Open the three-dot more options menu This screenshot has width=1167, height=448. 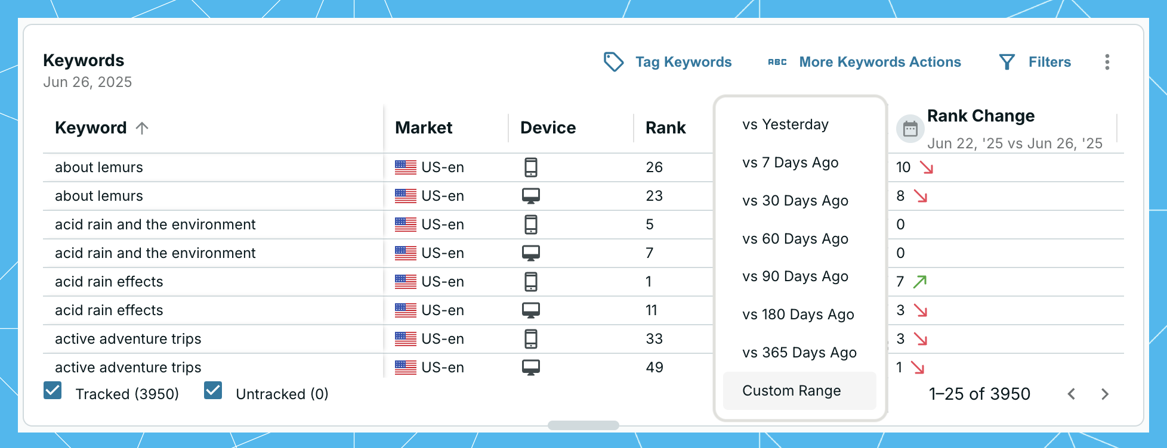(1107, 62)
